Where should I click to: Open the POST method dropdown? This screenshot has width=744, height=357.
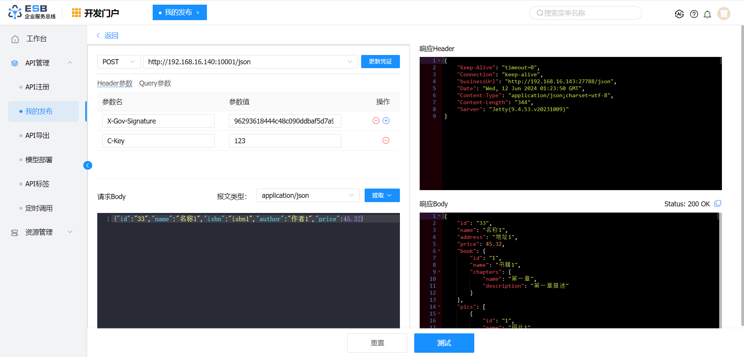point(119,62)
